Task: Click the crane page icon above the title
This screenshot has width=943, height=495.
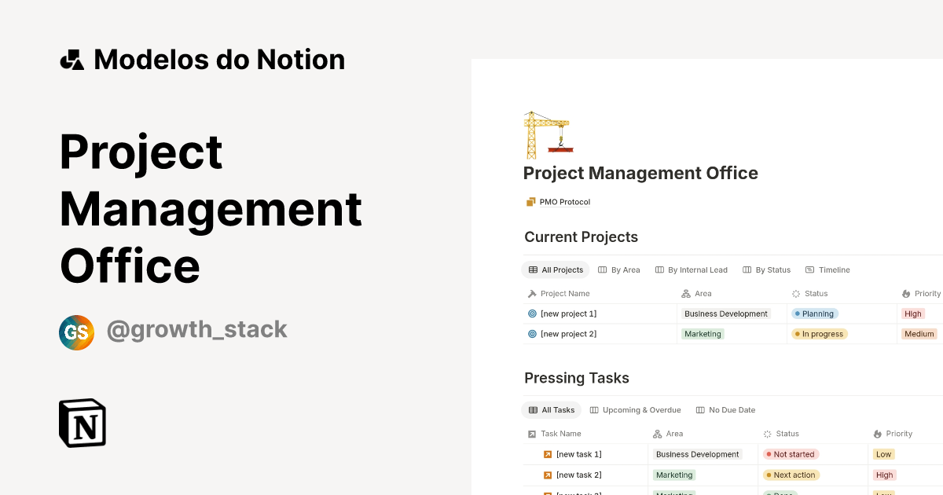Action: click(548, 134)
